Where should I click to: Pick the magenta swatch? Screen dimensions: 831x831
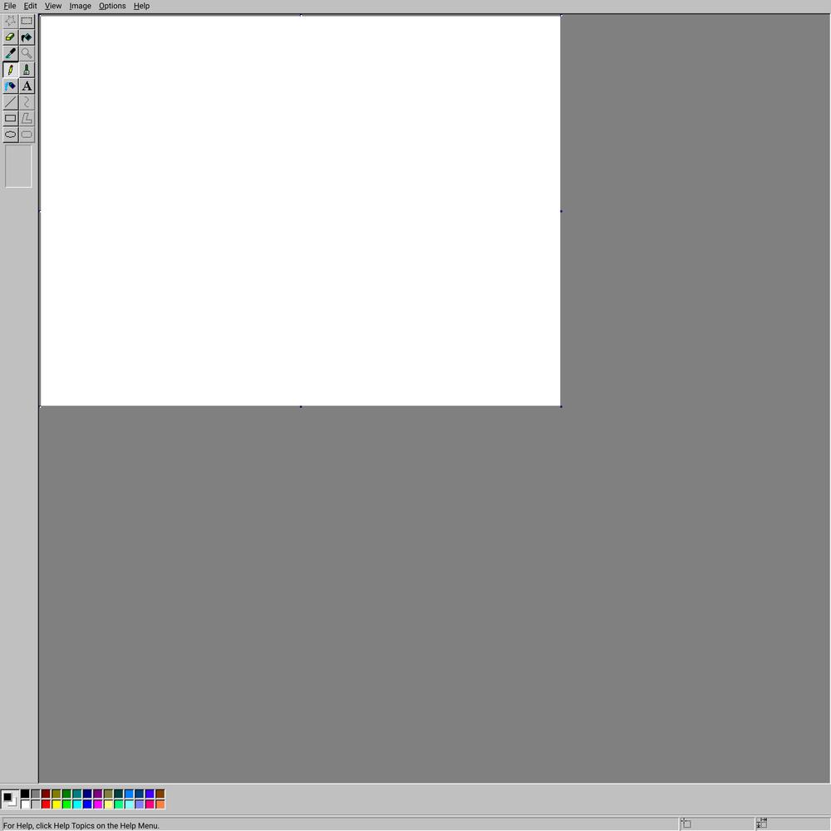click(x=97, y=804)
